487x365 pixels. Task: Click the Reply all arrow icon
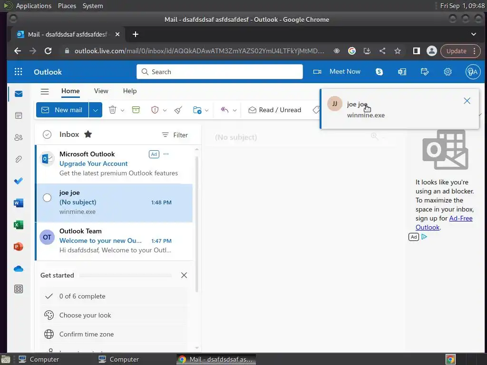(x=224, y=110)
